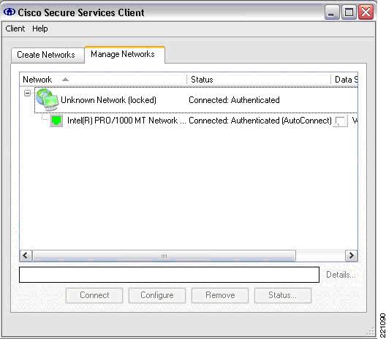
Task: Toggle the checkbox beside AutoConnect status
Action: click(340, 121)
